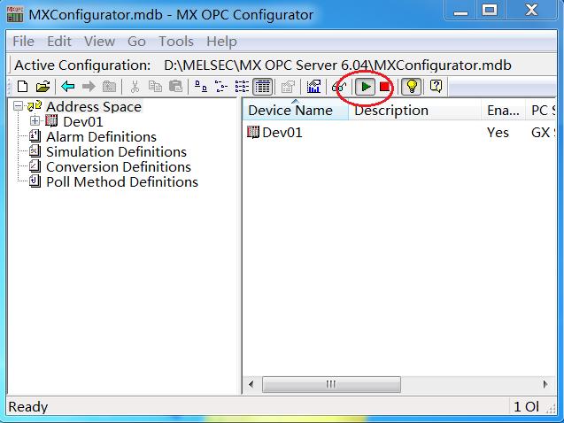Viewport: 564px width, 423px height.
Task: Click the Simulation Definitions page icon
Action: [35, 151]
